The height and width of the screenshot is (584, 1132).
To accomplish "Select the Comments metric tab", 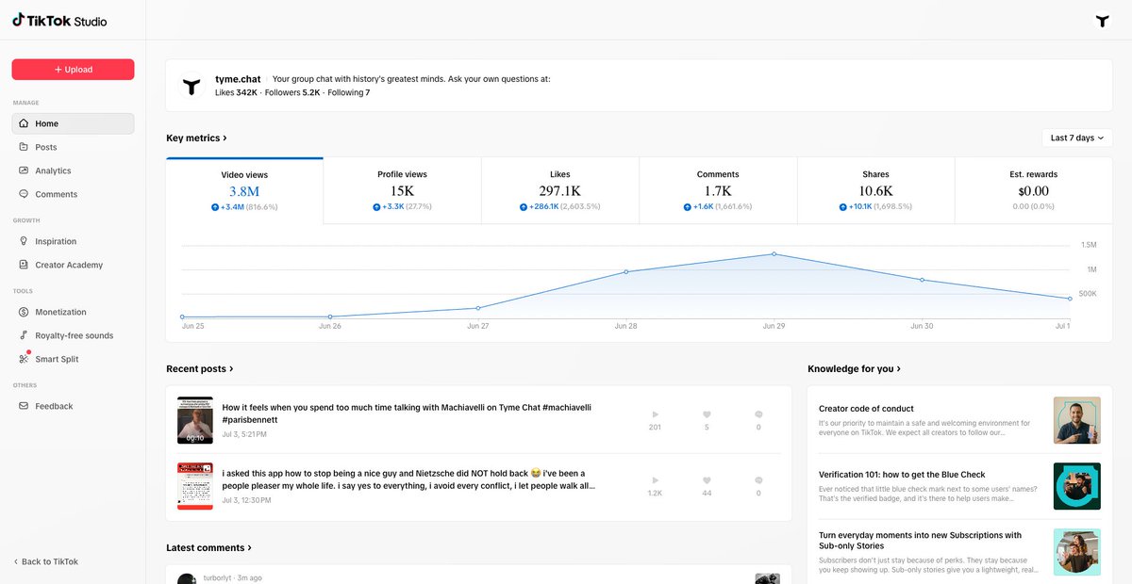I will pos(718,190).
